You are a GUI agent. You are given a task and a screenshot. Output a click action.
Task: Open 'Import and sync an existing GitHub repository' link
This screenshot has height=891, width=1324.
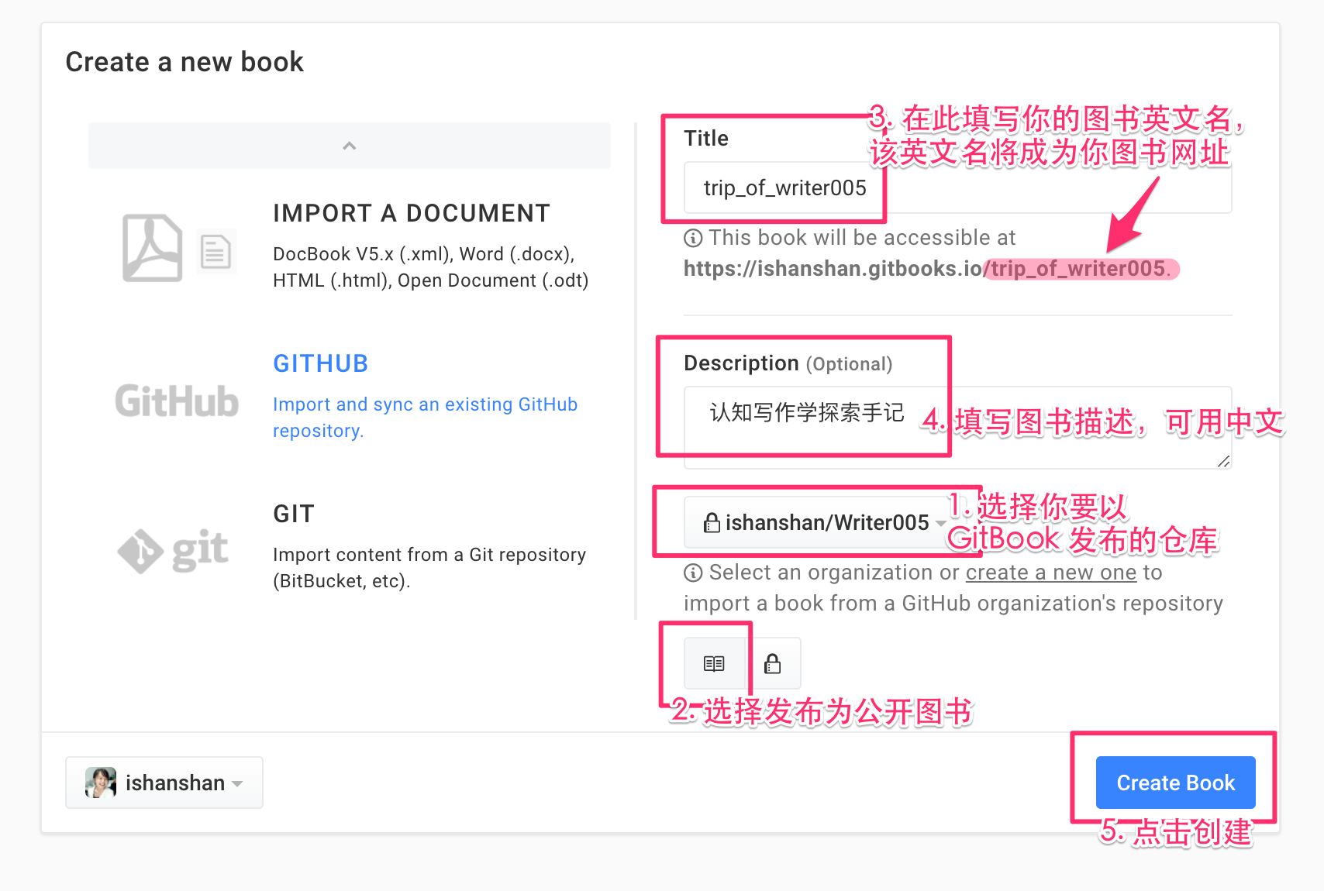425,417
